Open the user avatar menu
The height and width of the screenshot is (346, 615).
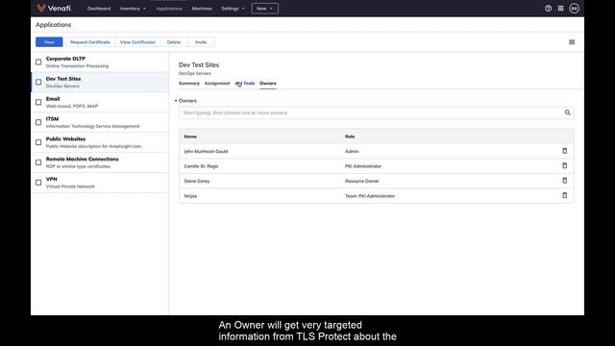574,9
